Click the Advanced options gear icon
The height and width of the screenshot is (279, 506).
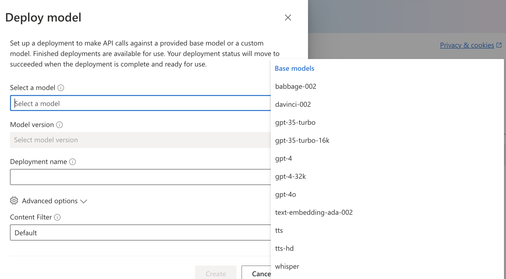point(14,200)
